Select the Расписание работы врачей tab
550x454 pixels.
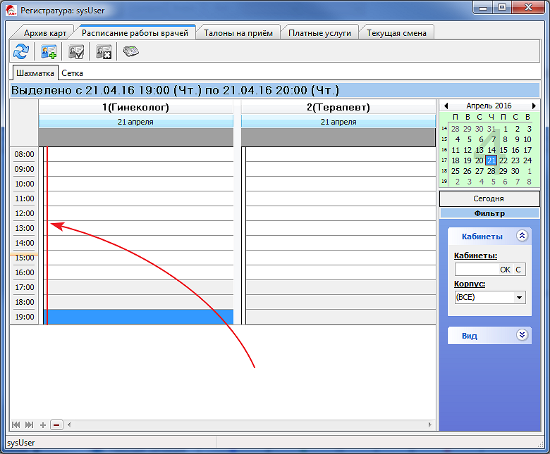click(135, 33)
